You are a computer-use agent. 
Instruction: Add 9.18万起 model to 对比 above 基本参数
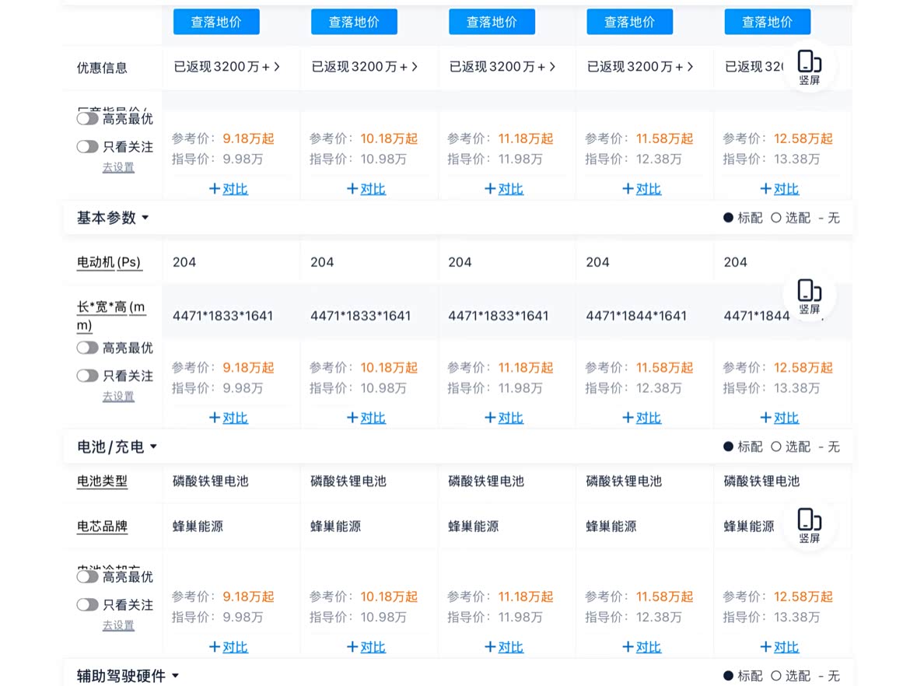229,189
